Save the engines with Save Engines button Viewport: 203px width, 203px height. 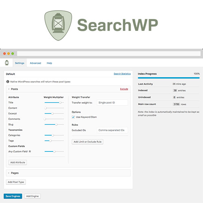pyautogui.click(x=13, y=196)
